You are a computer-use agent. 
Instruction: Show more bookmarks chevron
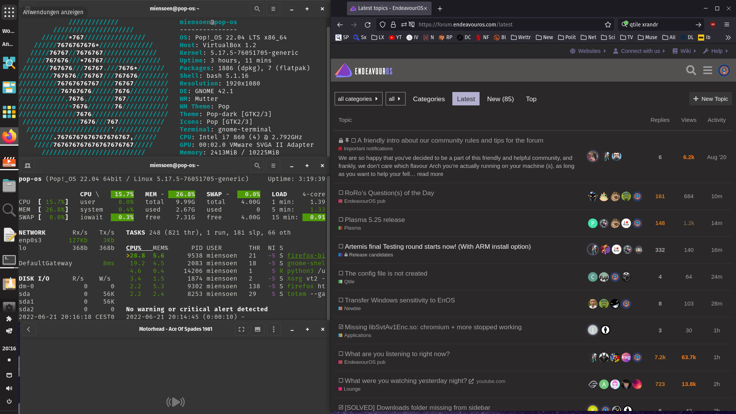(x=728, y=37)
